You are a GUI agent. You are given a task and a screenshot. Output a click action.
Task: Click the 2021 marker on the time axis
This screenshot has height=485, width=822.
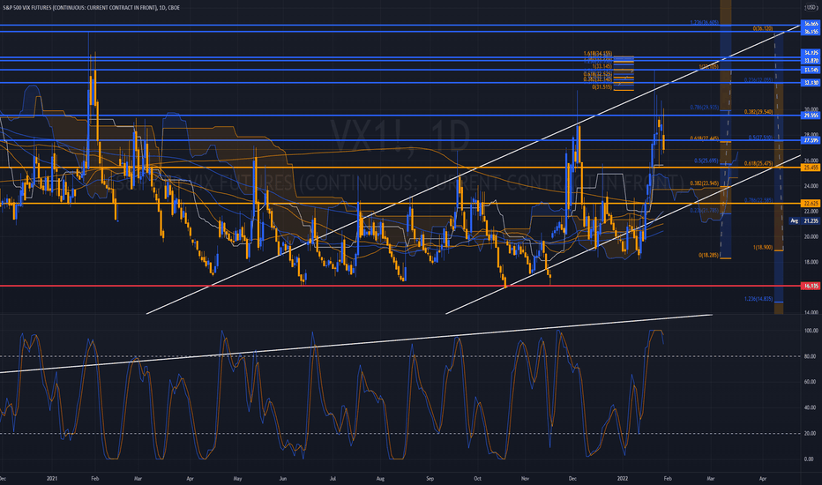pyautogui.click(x=52, y=478)
